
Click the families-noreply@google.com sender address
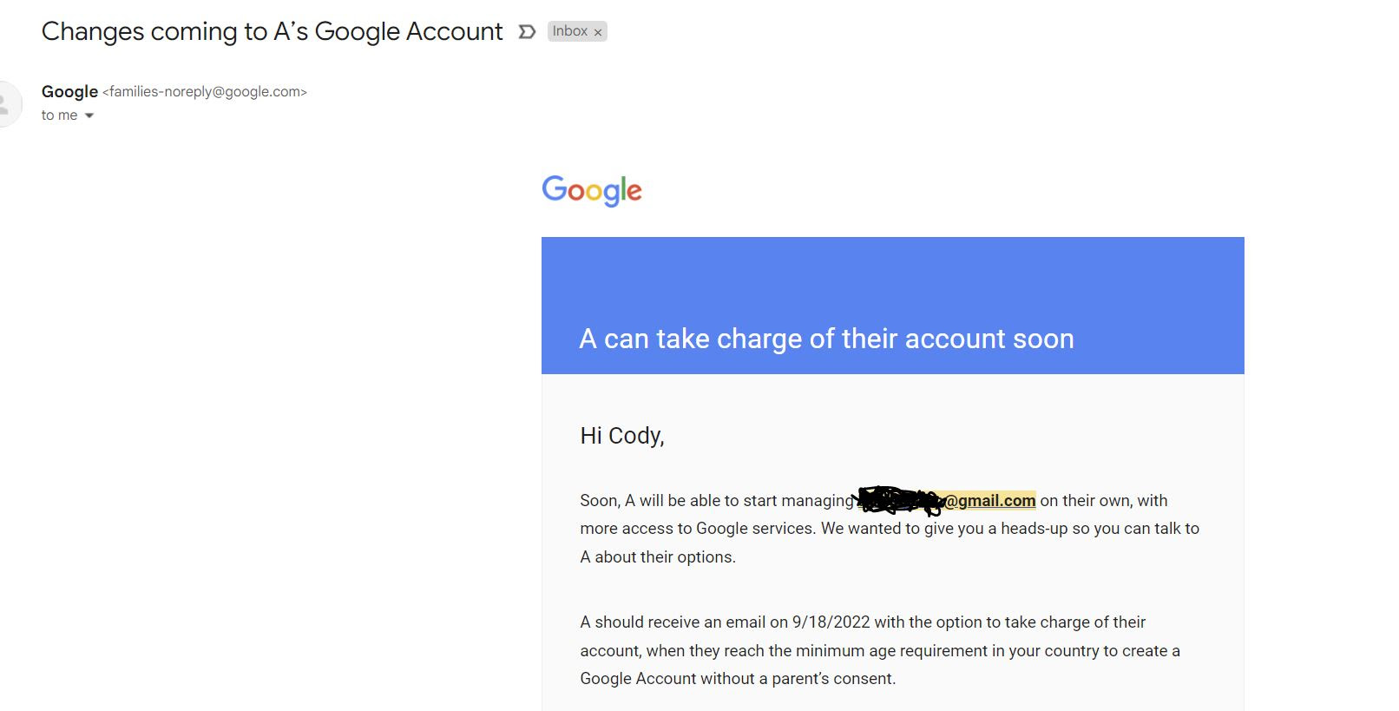click(x=205, y=91)
